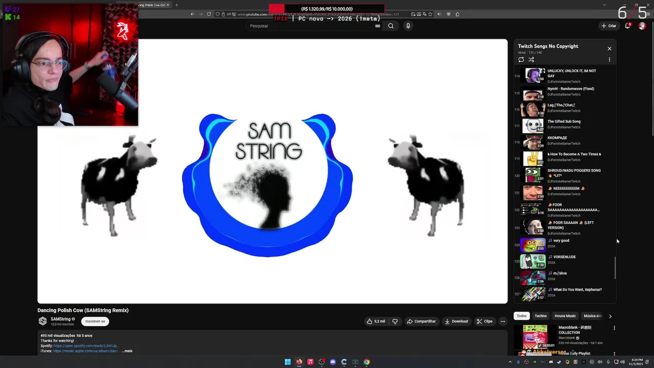The image size is (654, 368).
Task: Play 'How To Become A Two Times' item
Action: (x=565, y=158)
